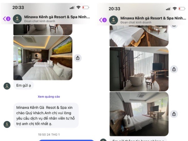This screenshot has width=188, height=141.
Task: Share the bedroom with window photo
Action: tap(174, 114)
